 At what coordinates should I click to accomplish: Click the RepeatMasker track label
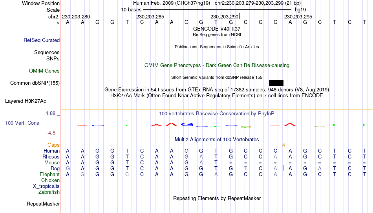coord(43,204)
